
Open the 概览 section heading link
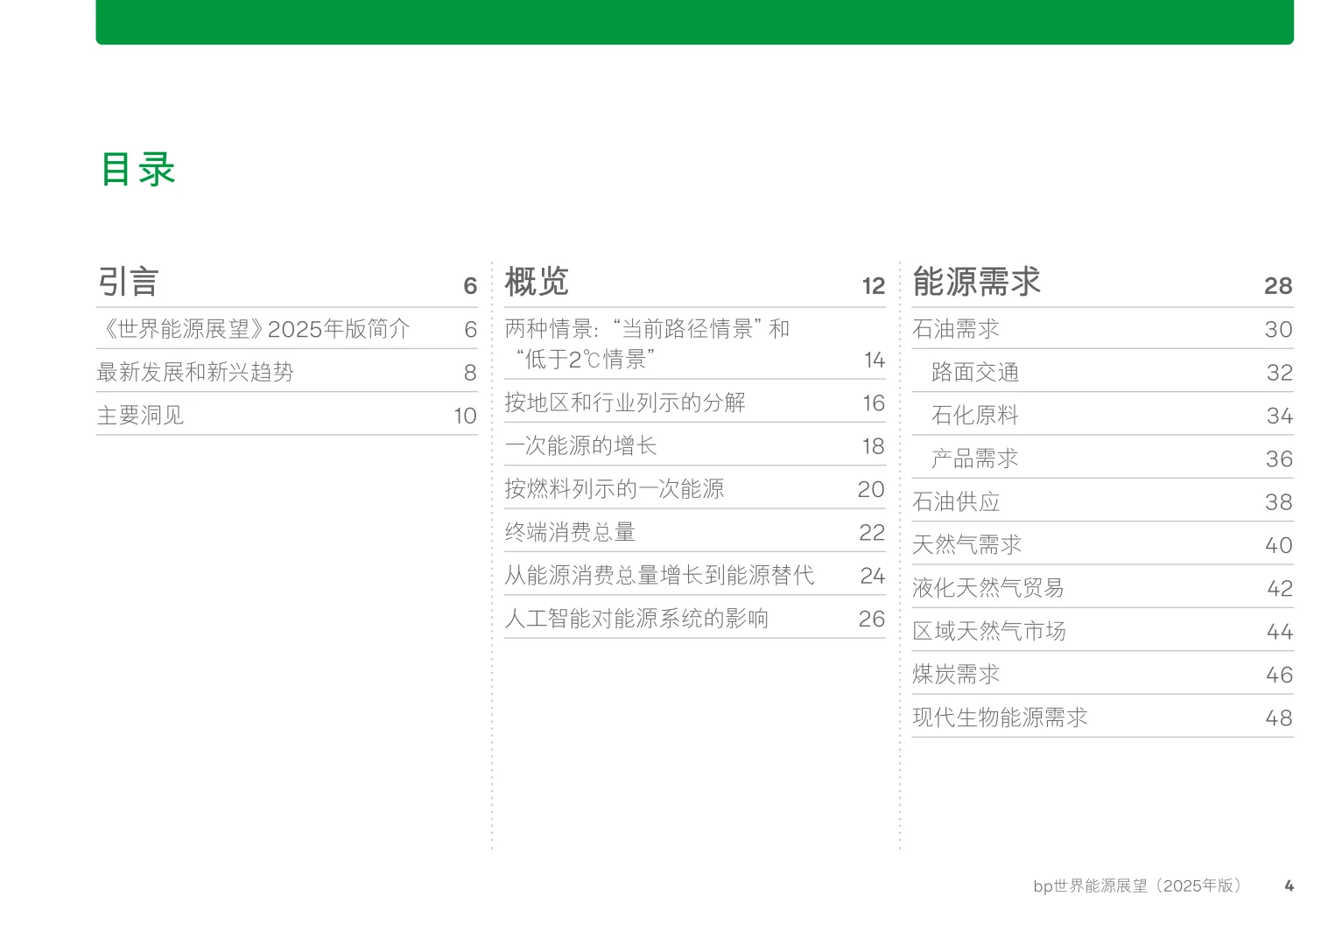point(538,282)
